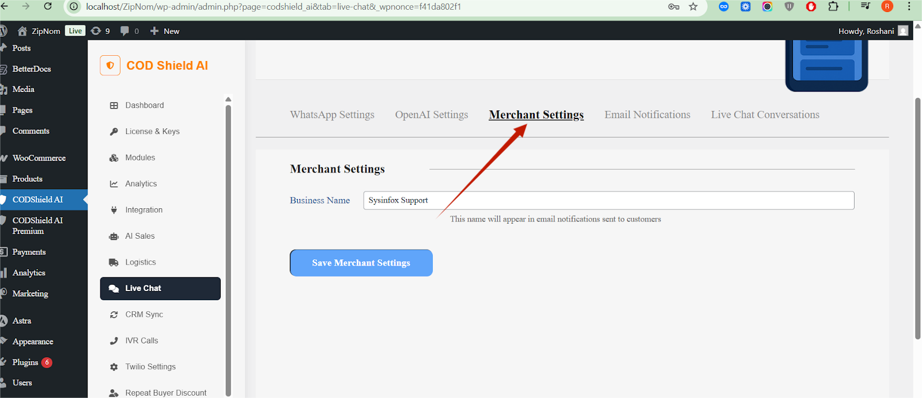Click the Modules cubes icon
The width and height of the screenshot is (922, 398).
click(x=114, y=158)
